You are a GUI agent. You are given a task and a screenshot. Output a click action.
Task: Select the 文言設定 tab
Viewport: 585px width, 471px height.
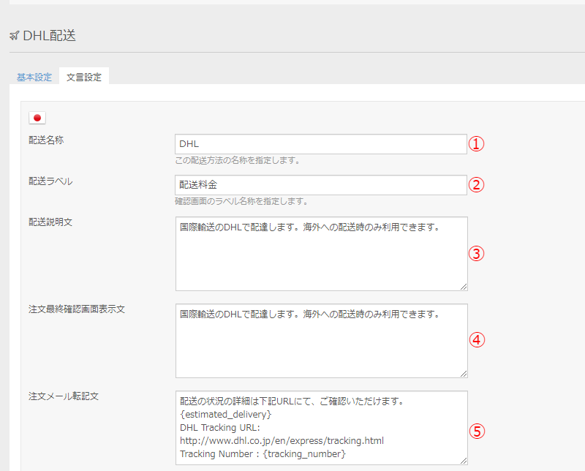[x=84, y=77]
